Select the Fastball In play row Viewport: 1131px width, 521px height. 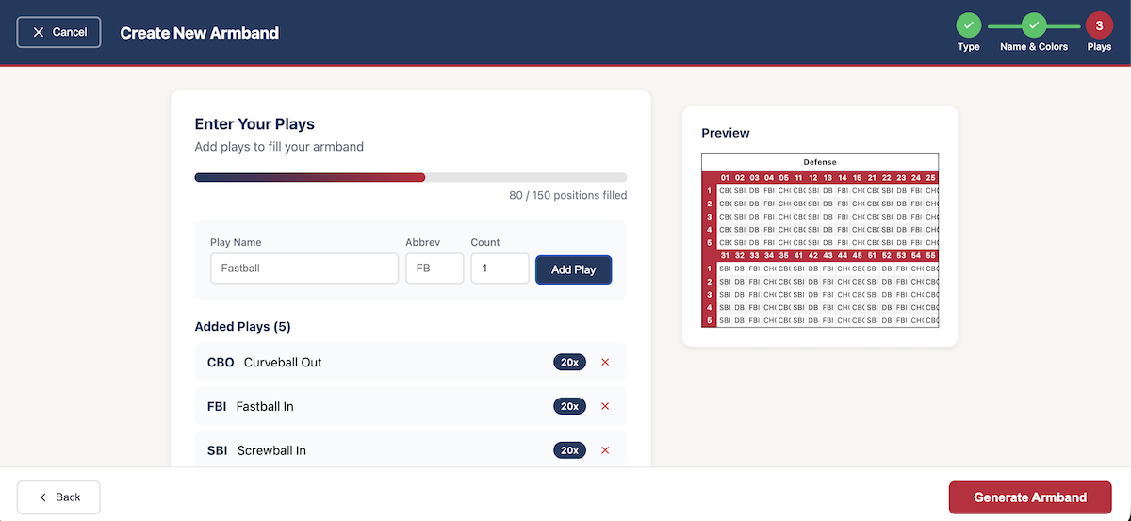click(411, 406)
